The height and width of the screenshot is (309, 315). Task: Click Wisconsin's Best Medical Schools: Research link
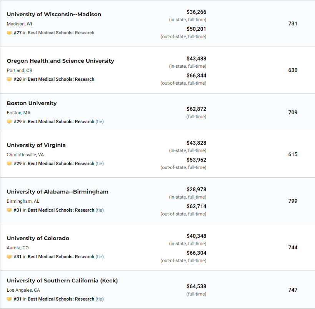tap(61, 33)
